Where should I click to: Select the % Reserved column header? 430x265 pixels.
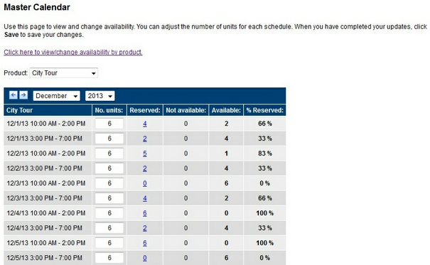point(264,110)
